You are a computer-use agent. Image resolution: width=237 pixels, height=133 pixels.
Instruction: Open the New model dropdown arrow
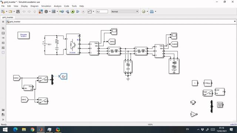7,11
